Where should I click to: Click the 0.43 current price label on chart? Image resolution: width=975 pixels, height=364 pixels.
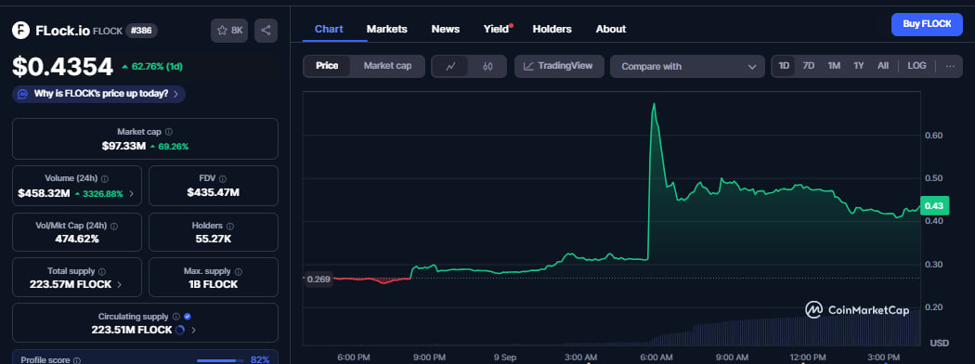click(933, 206)
